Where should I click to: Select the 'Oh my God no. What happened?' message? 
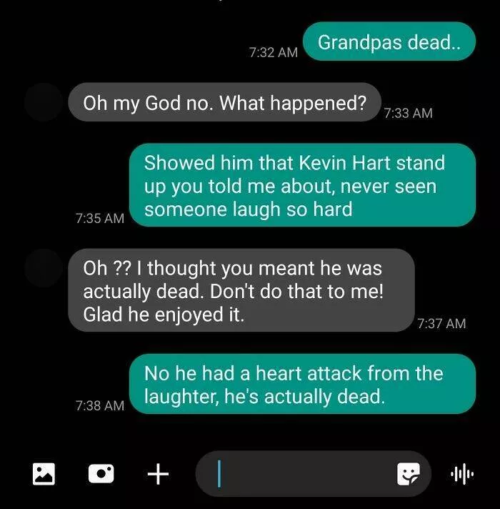point(224,102)
